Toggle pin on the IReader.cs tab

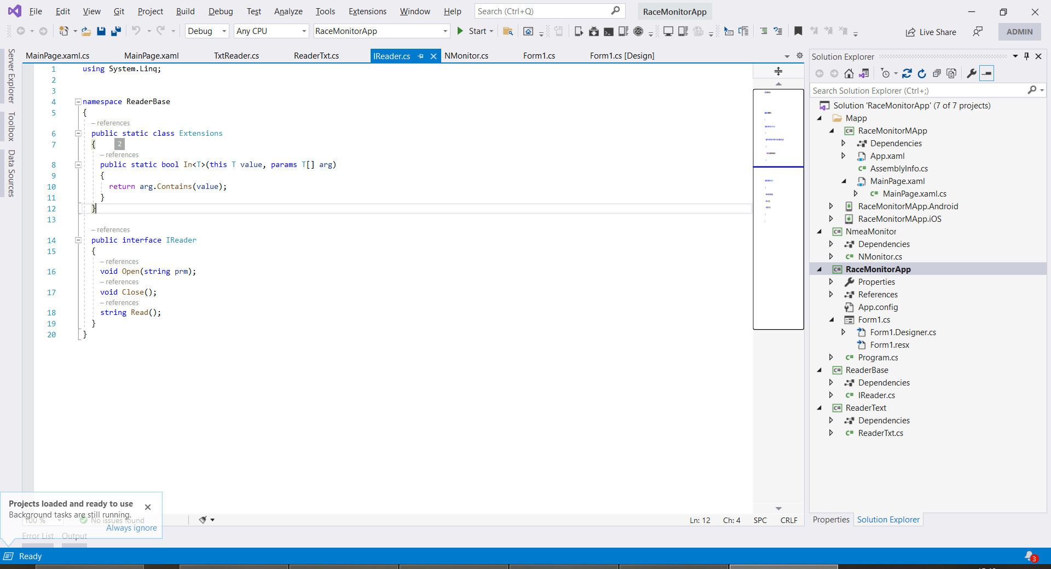coord(420,56)
